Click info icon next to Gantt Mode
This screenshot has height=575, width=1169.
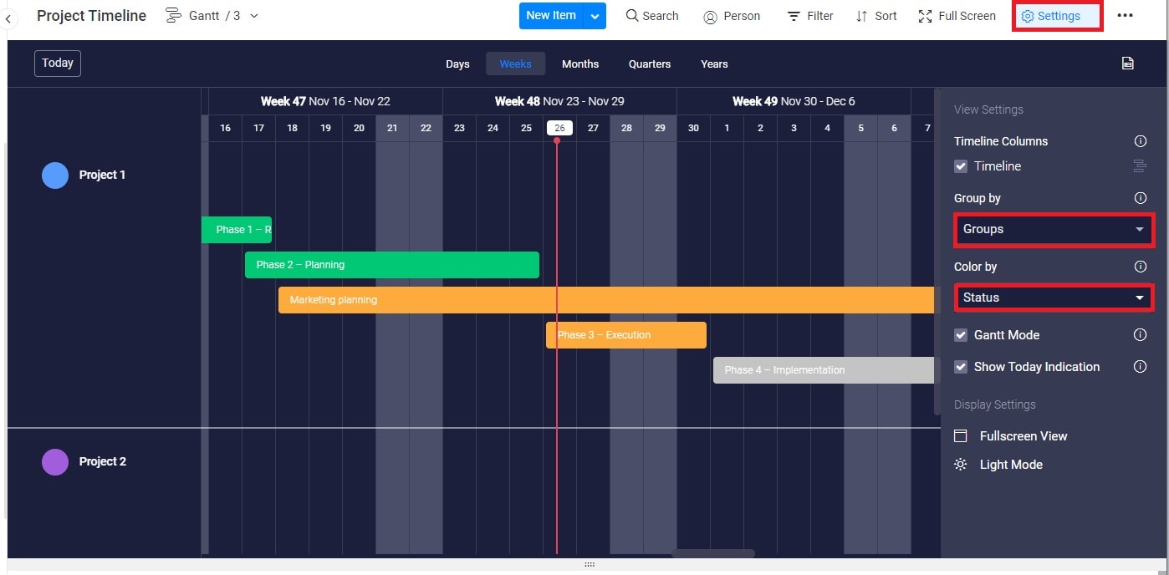[1140, 335]
